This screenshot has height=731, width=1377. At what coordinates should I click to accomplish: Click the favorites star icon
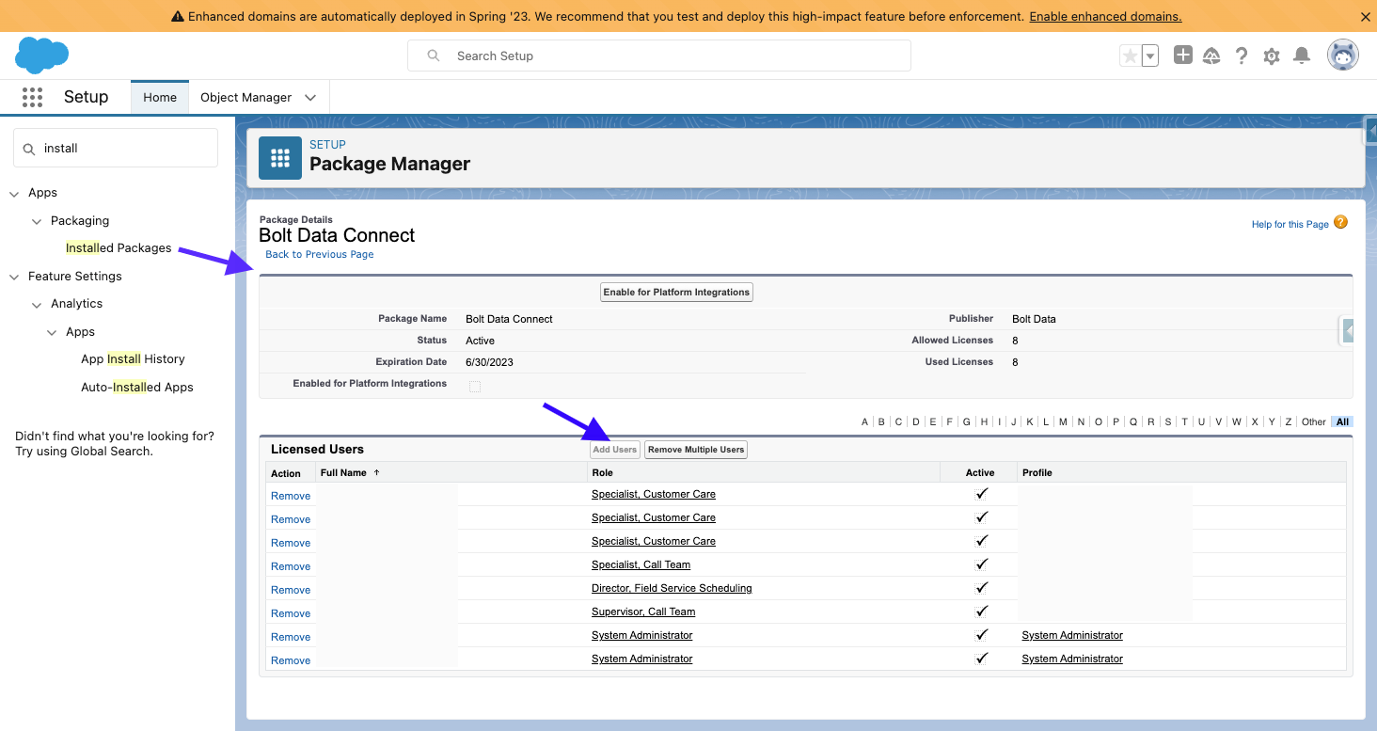point(1130,56)
